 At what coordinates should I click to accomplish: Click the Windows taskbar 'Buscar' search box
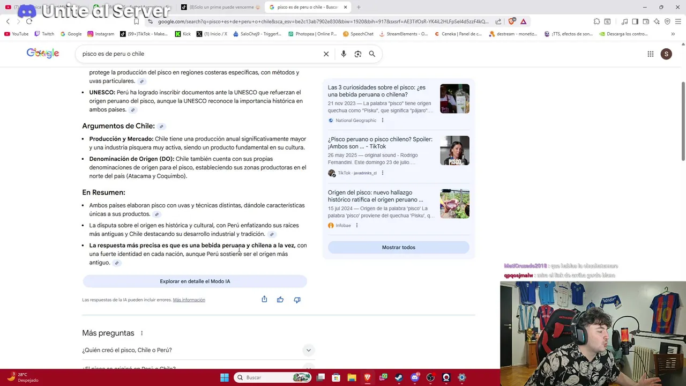pos(273,377)
